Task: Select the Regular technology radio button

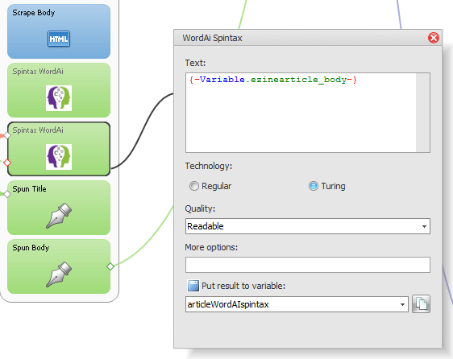Action: [193, 186]
